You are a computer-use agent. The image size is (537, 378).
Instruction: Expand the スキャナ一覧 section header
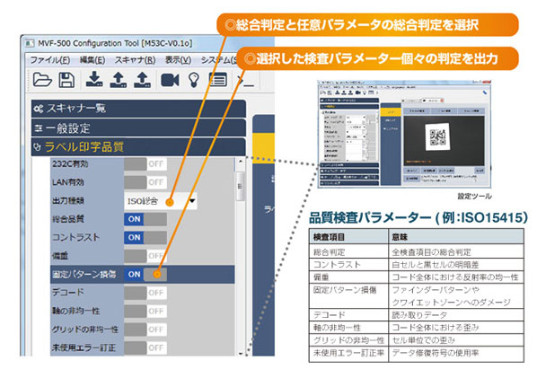(138, 109)
